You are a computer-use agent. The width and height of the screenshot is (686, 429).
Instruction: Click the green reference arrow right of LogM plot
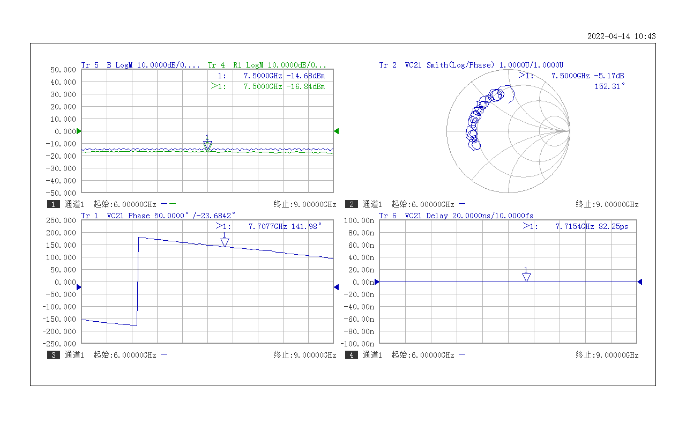[x=337, y=131]
